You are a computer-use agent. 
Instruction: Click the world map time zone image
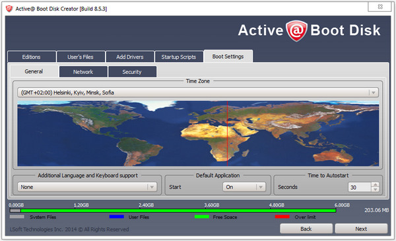tap(198, 133)
